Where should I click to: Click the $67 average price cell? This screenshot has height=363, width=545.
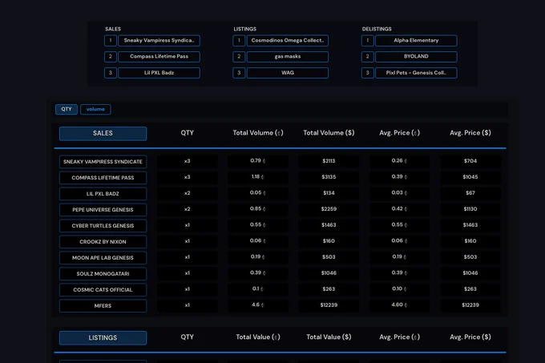click(x=470, y=193)
